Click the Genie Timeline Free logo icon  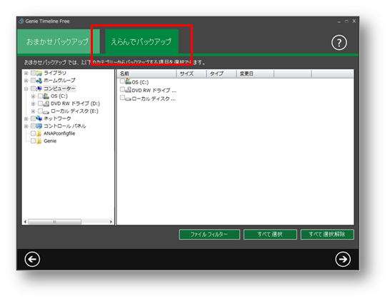coord(21,21)
